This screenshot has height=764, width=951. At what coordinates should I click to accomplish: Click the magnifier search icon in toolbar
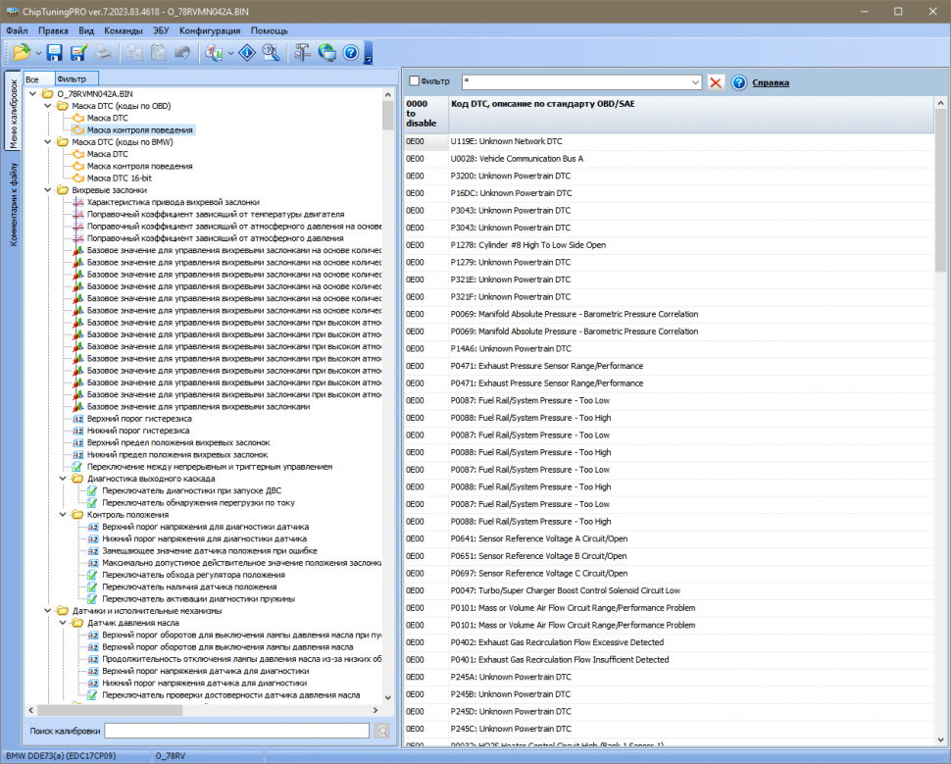271,53
